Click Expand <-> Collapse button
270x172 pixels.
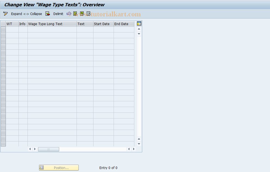(26, 14)
